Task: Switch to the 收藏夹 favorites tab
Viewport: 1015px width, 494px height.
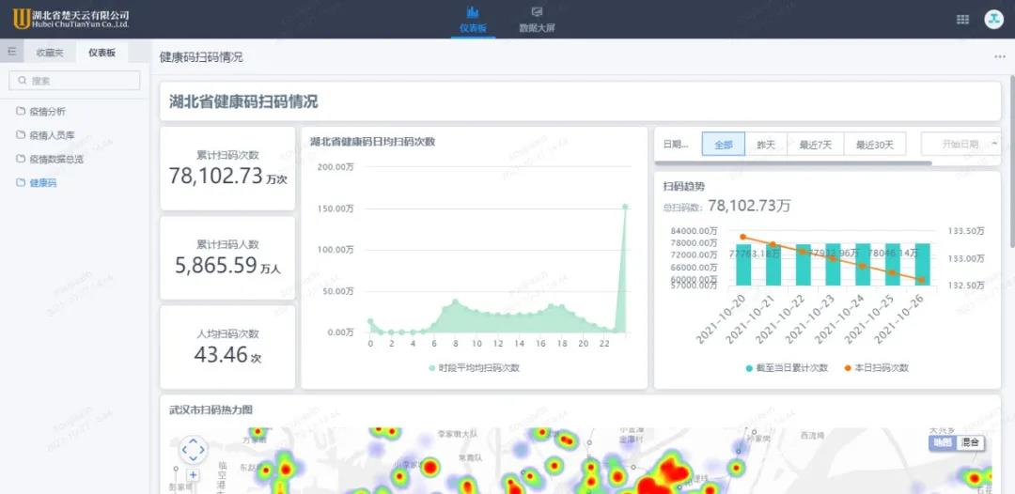Action: click(50, 53)
